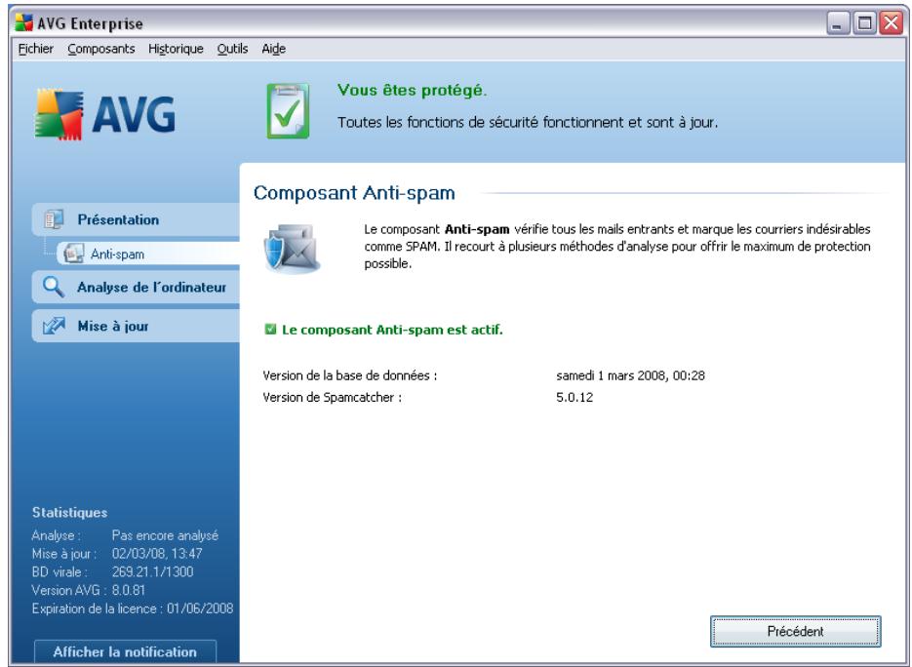This screenshot has height=667, width=912.
Task: Click BD virale value '269.21.1/1300'
Action: click(x=152, y=571)
